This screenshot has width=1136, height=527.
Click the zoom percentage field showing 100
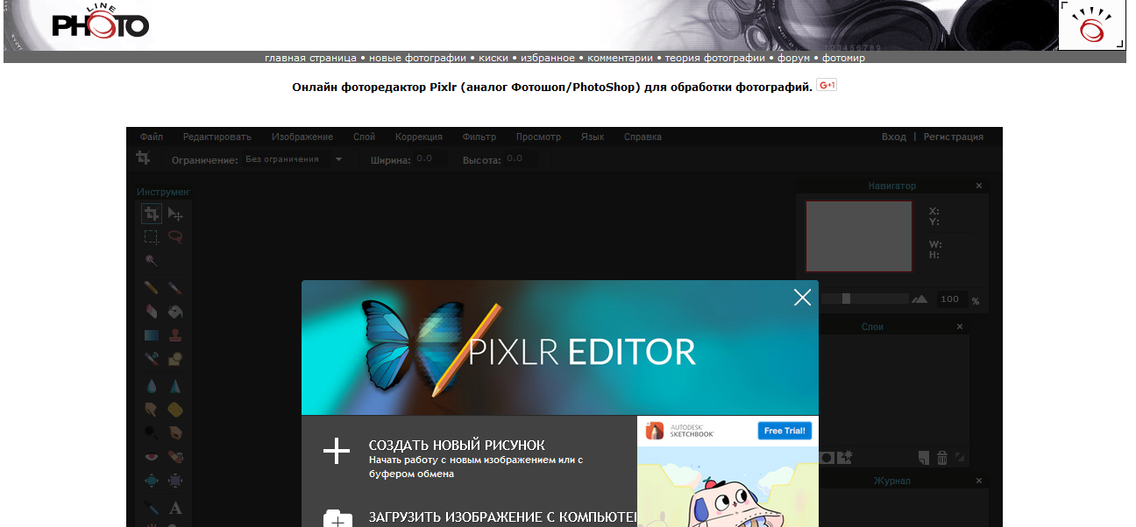click(952, 299)
